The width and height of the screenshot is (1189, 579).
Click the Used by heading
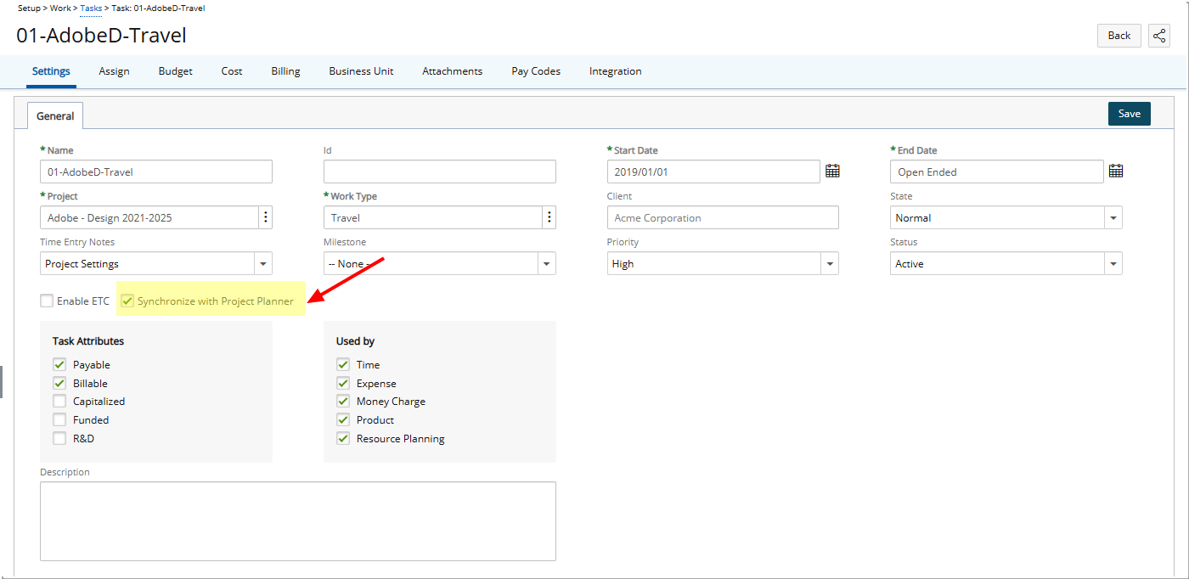tap(356, 341)
